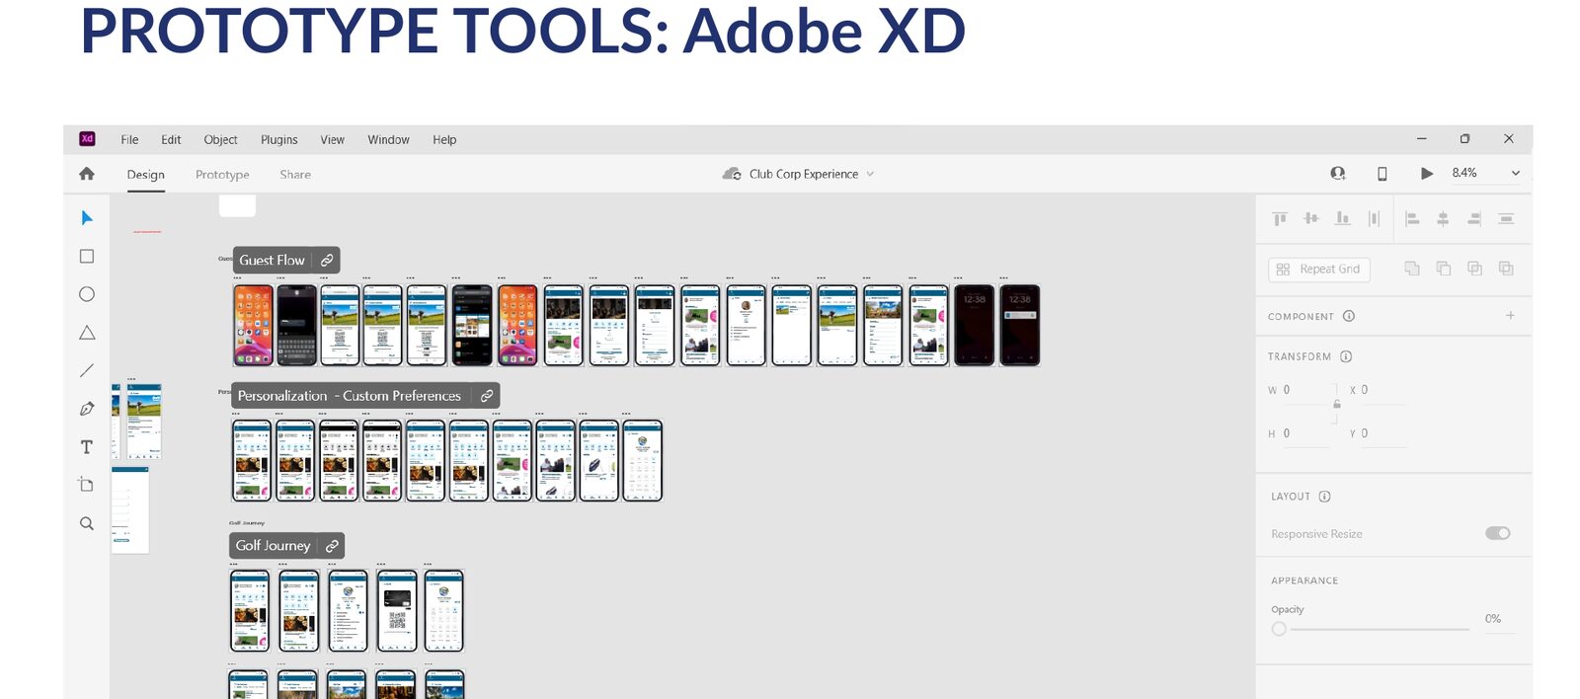The image size is (1580, 699).
Task: Click the Adobe XD app logo
Action: (x=87, y=139)
